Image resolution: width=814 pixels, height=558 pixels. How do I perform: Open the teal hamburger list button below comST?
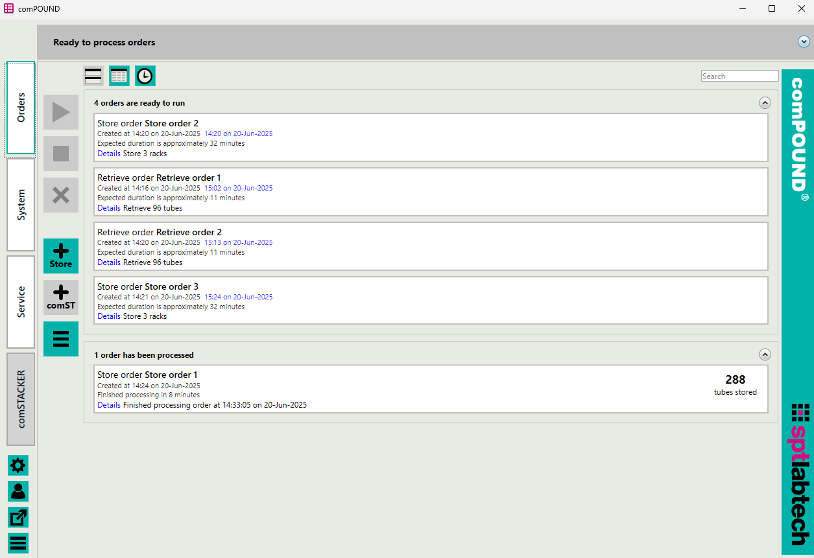61,339
